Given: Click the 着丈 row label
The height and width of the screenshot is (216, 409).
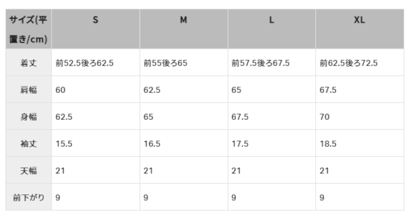Looking at the screenshot, I should click(28, 63).
